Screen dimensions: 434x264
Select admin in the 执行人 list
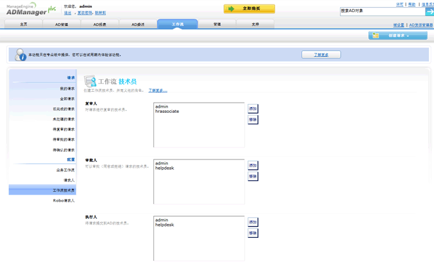pyautogui.click(x=161, y=220)
